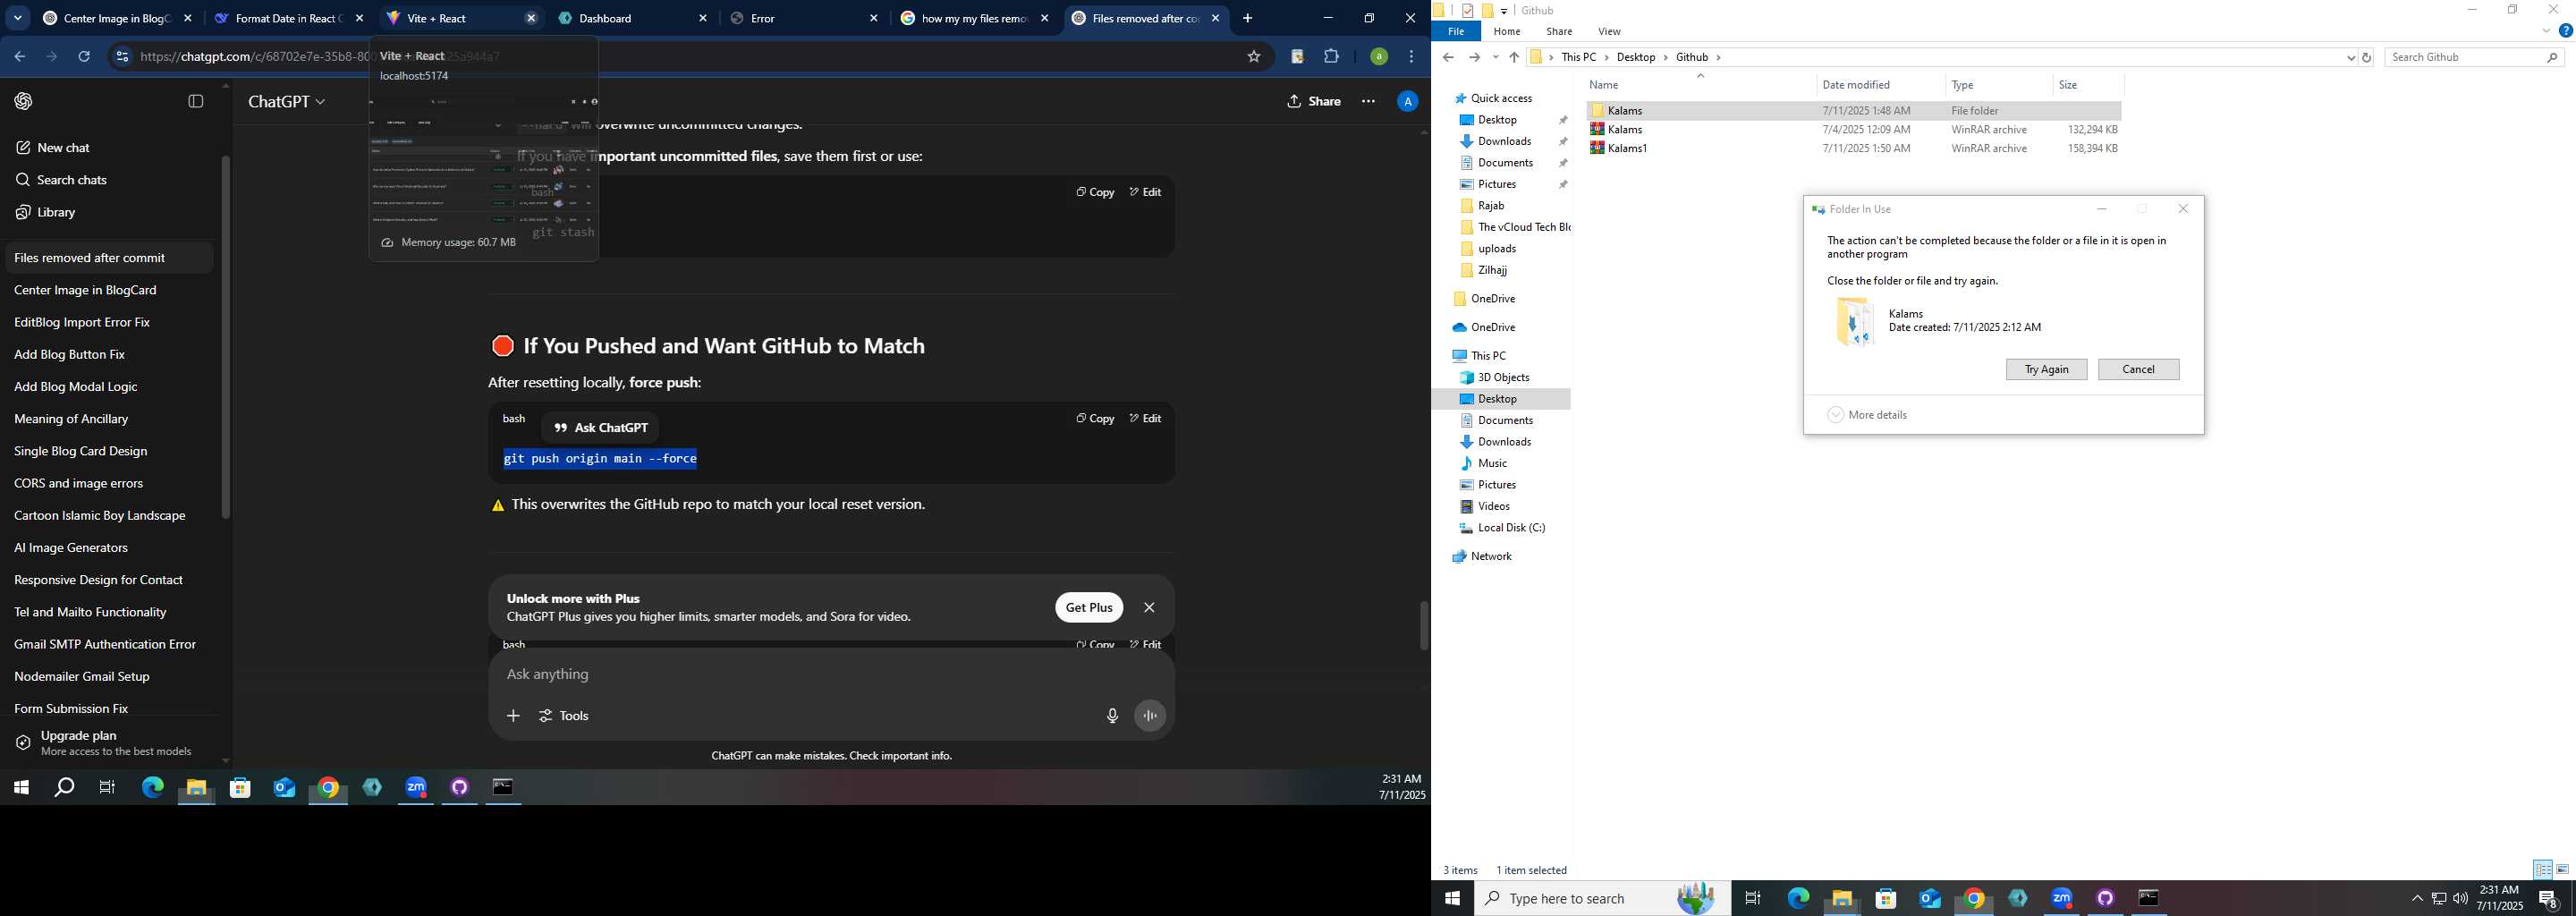The height and width of the screenshot is (916, 2576).
Task: Click Cancel in the Folder In Use dialog
Action: click(2138, 369)
